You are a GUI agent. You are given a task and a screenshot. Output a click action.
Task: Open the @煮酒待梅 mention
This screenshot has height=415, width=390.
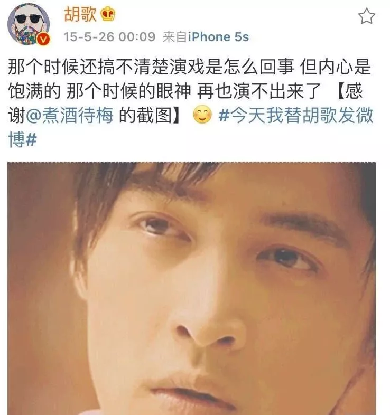pos(70,115)
